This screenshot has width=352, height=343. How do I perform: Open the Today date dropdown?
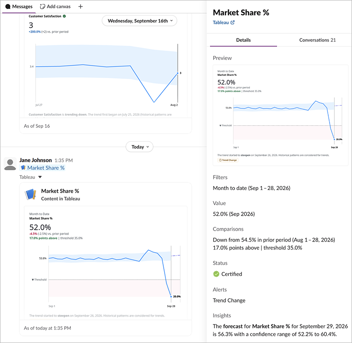tap(139, 147)
